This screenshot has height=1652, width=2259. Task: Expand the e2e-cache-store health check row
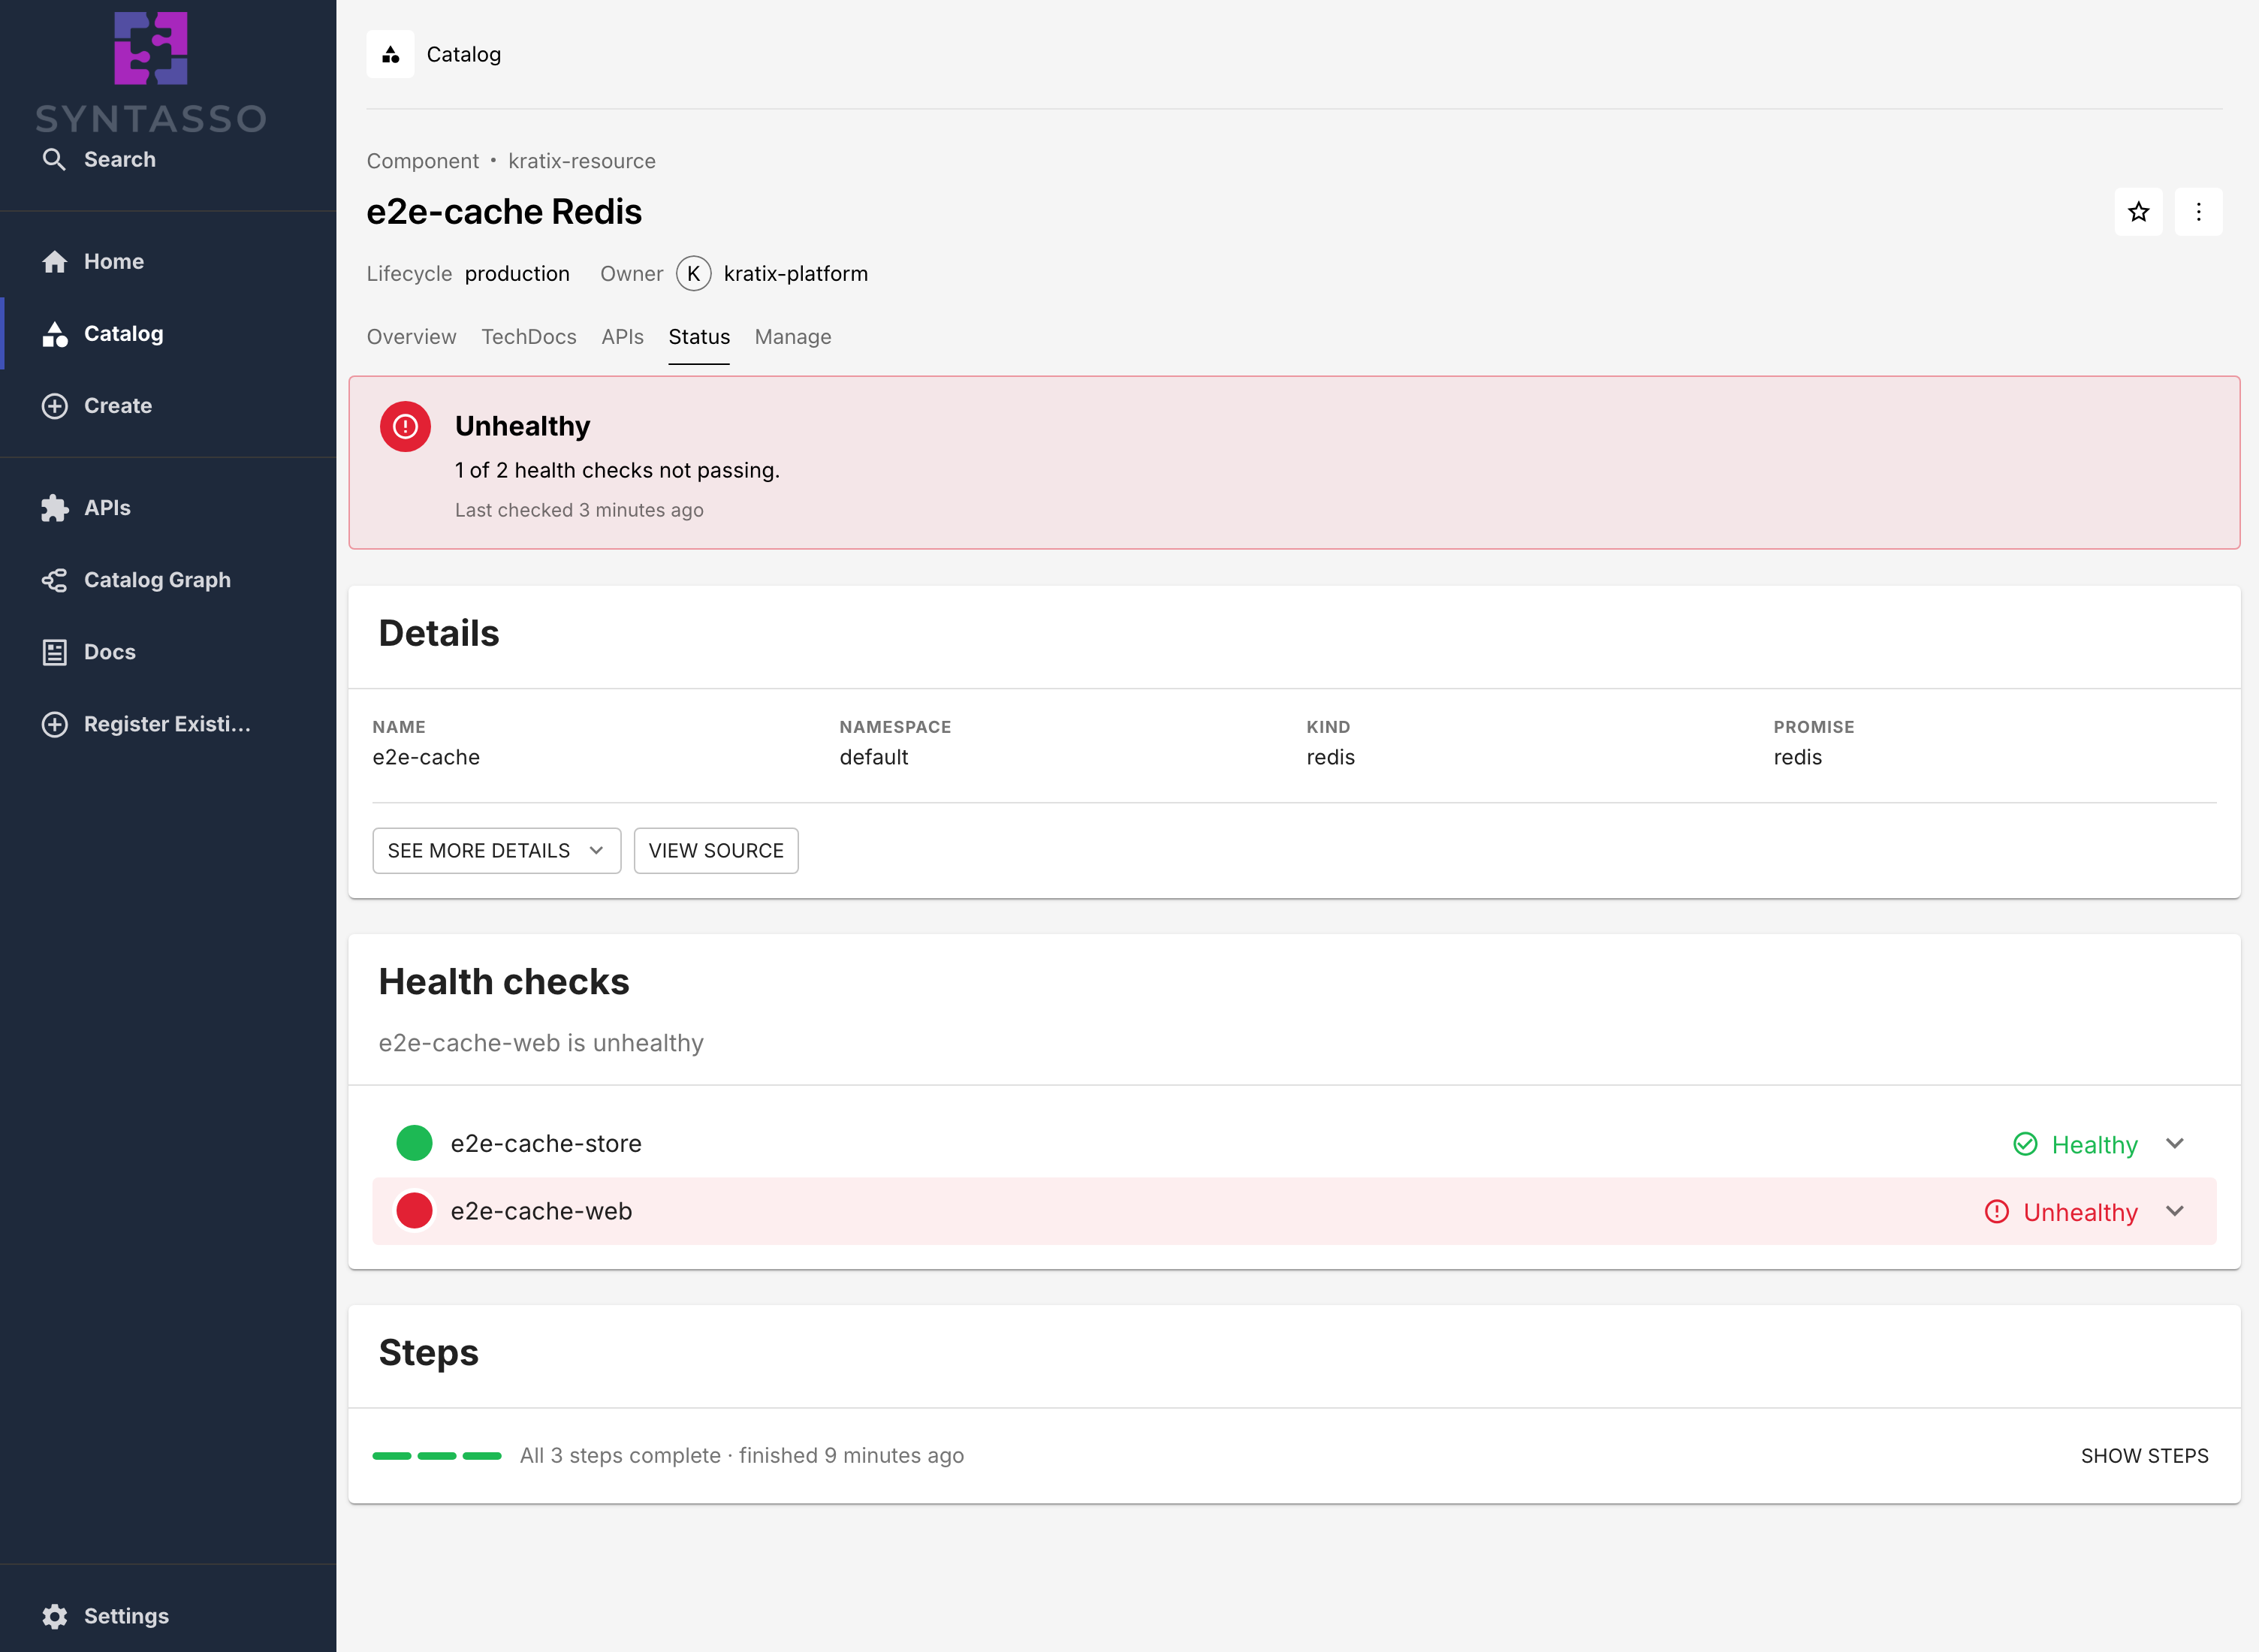point(2174,1143)
